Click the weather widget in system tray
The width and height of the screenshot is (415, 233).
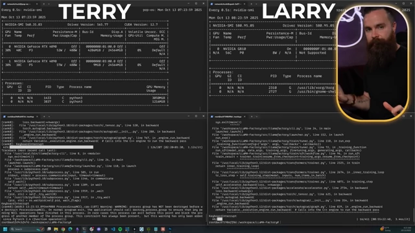click(x=385, y=228)
